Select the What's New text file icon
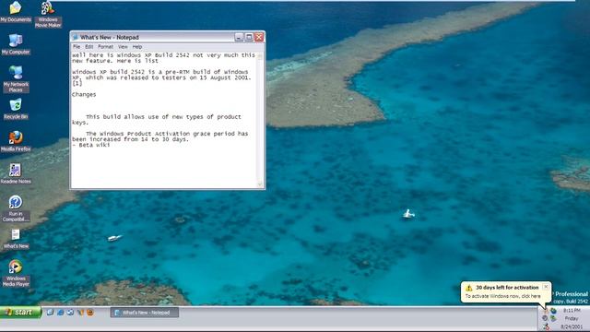The height and width of the screenshot is (332, 590). tap(16, 238)
